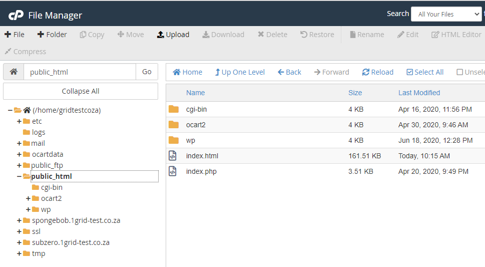Viewport: 485px width, 267px height.
Task: Expand subzero.1grid-test.co.za folder
Action: coord(19,242)
